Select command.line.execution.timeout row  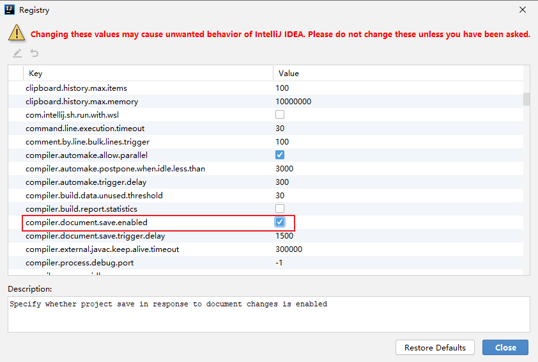85,129
